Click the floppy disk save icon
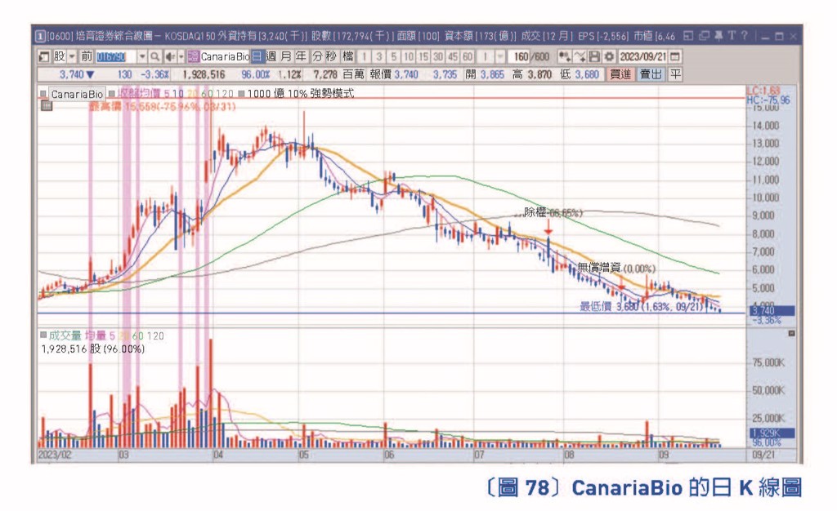837x511 pixels. 595,56
